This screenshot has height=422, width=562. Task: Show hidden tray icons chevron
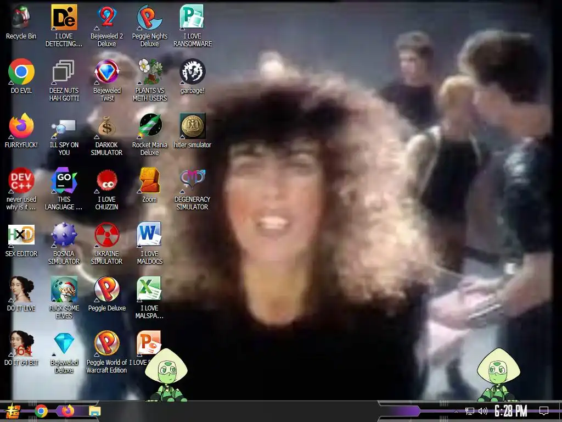[456, 411]
